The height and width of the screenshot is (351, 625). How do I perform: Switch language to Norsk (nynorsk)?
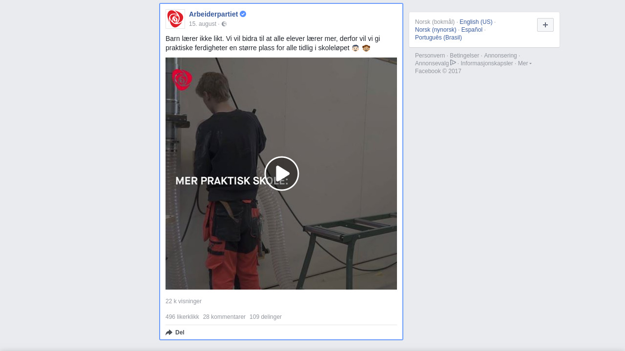436,30
